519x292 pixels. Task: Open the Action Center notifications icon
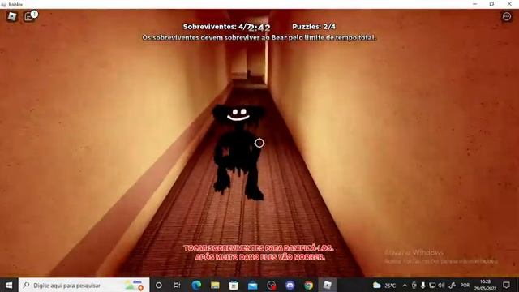coord(506,285)
